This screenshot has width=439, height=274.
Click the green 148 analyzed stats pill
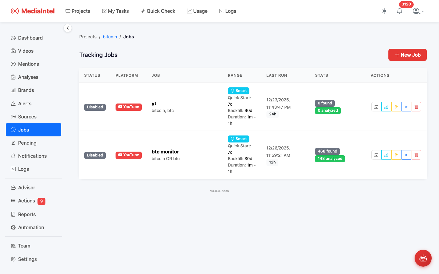coord(330,159)
